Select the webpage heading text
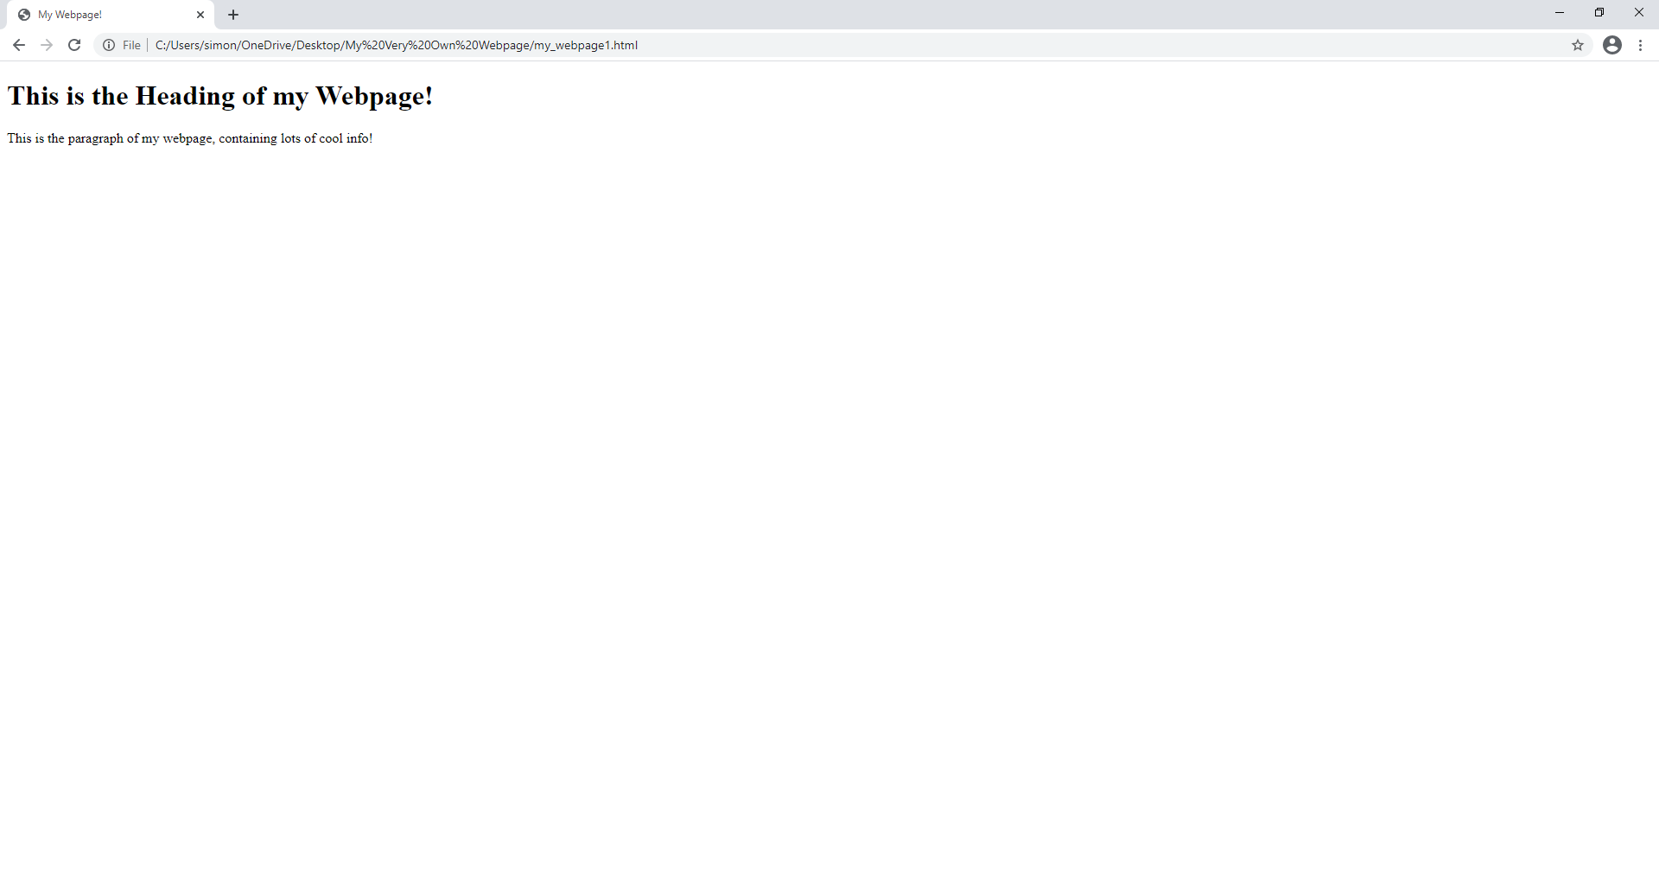Viewport: 1659px width, 891px height. 220,96
